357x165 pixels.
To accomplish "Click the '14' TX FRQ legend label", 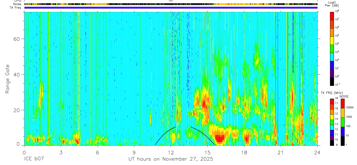I will click(337, 119).
